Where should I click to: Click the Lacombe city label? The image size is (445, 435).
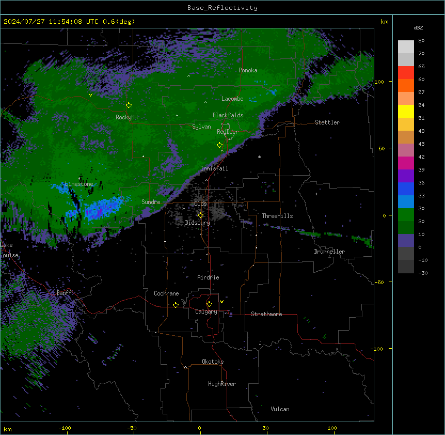232,99
